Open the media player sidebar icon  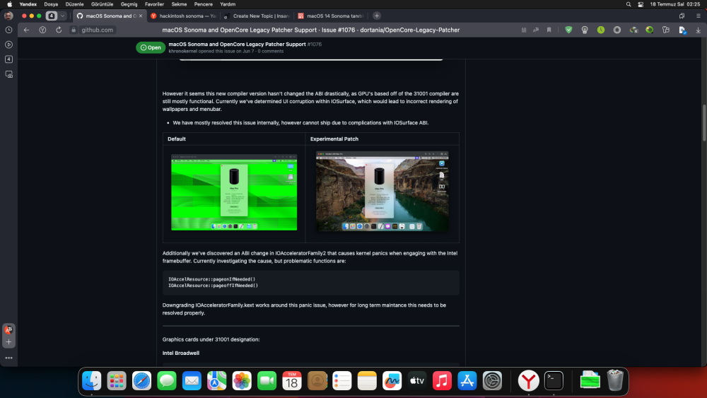pyautogui.click(x=8, y=45)
